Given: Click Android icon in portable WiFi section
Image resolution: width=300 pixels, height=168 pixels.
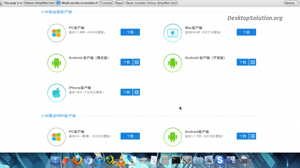Looking at the screenshot, I should click(x=172, y=136).
